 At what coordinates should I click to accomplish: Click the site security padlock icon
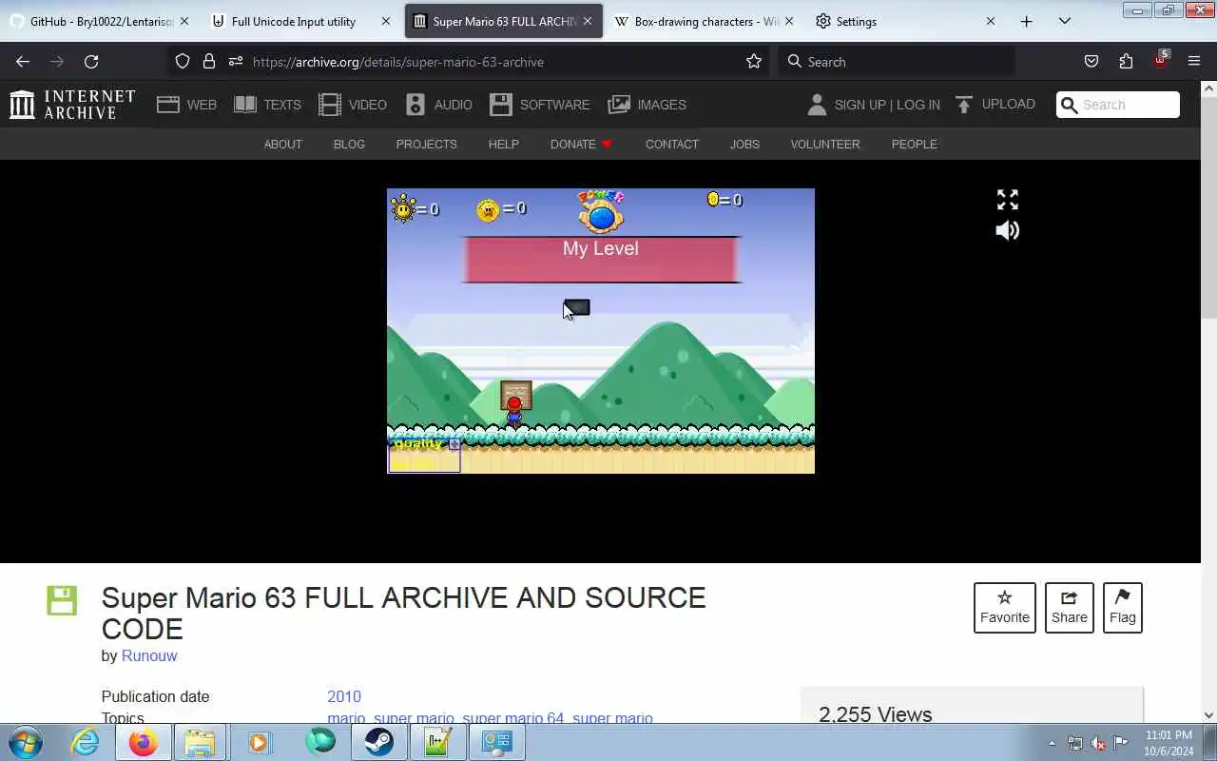pos(209,62)
